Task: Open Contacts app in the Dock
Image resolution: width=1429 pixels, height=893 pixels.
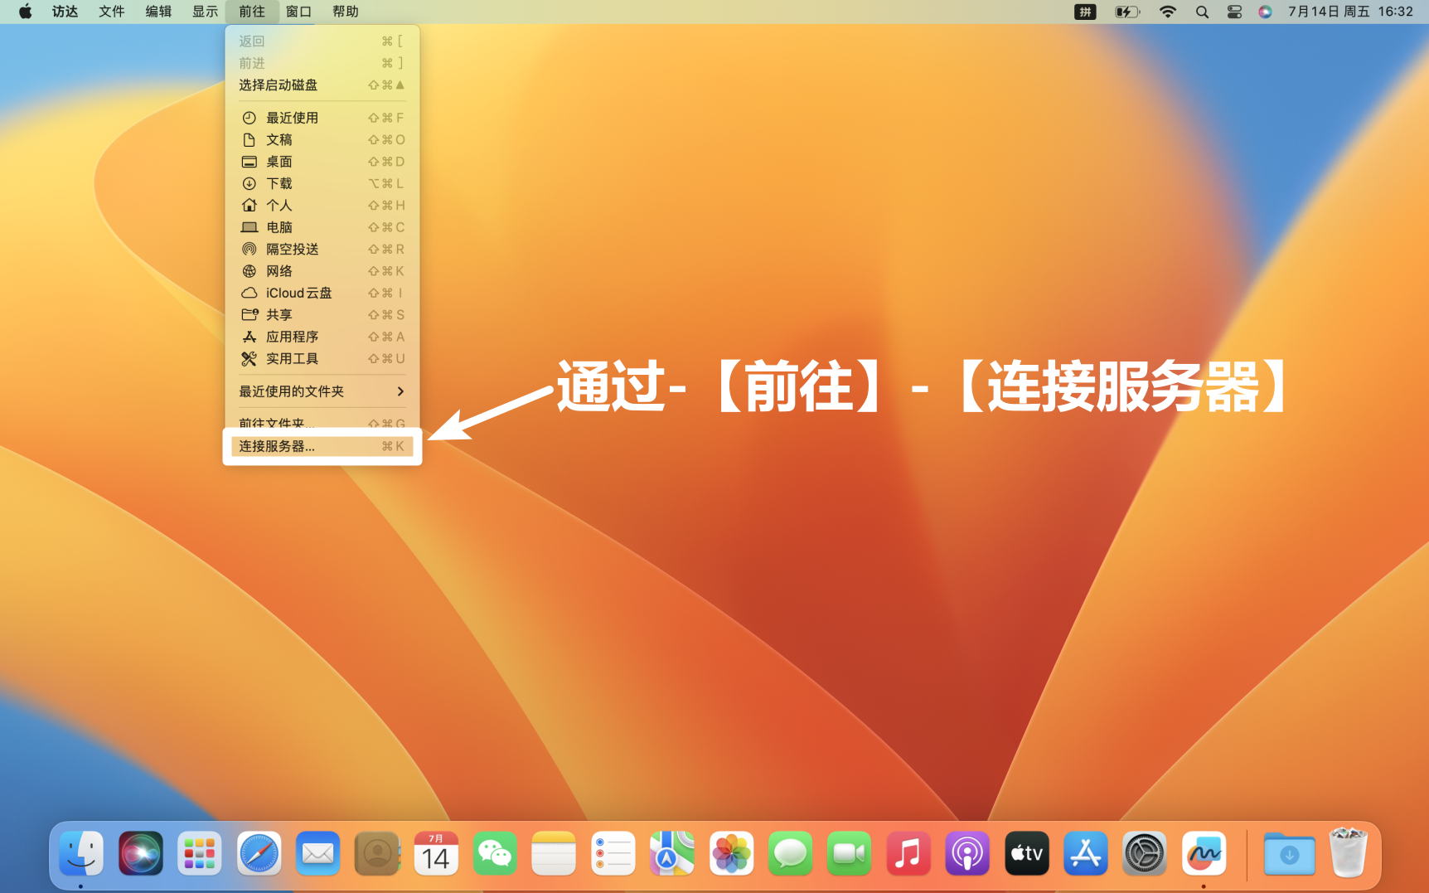Action: tap(377, 853)
